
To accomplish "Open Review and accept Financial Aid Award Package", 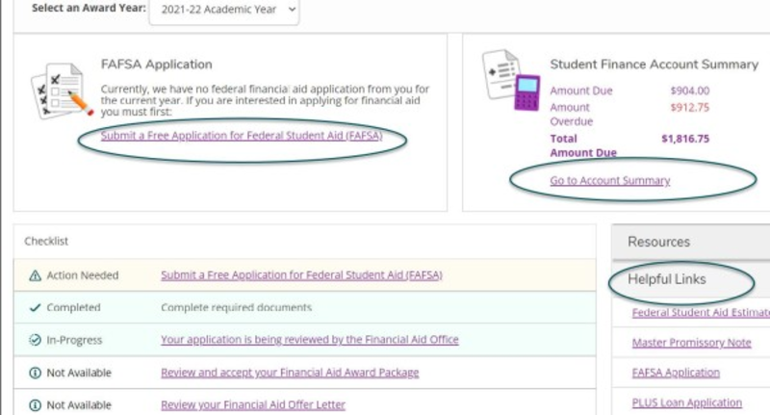I will pyautogui.click(x=290, y=373).
